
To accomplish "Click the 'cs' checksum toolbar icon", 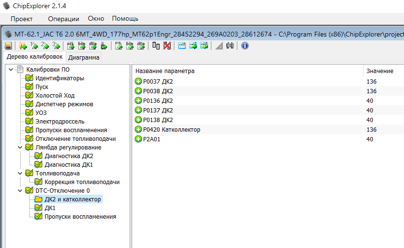I will coord(119,46).
